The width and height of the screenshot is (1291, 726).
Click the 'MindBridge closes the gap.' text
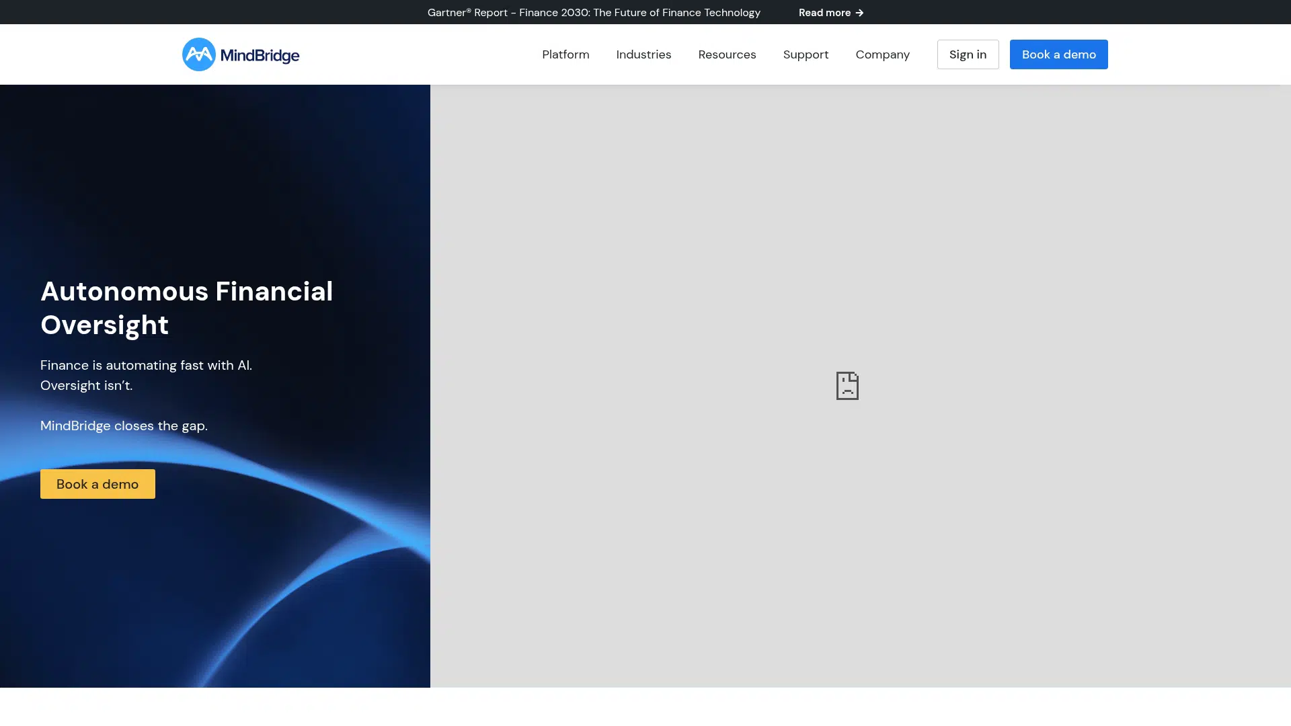pyautogui.click(x=124, y=426)
